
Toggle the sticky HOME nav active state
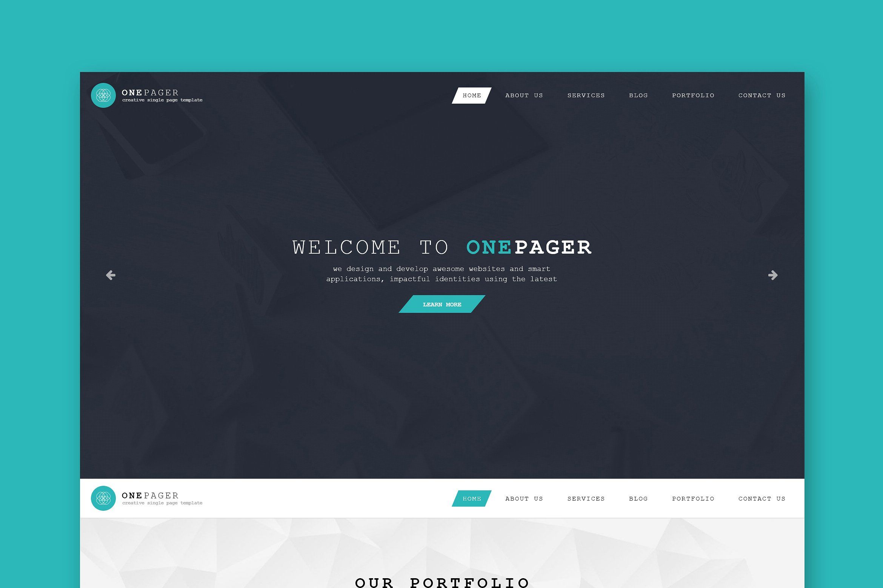(x=472, y=498)
